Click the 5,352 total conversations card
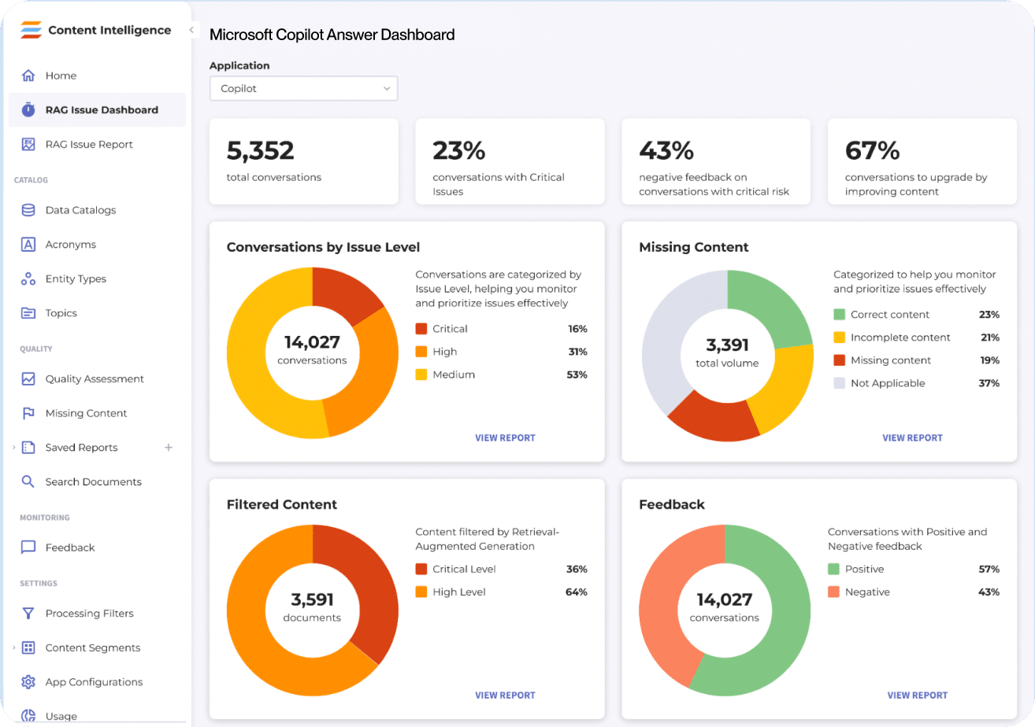The height and width of the screenshot is (727, 1035). tap(303, 161)
